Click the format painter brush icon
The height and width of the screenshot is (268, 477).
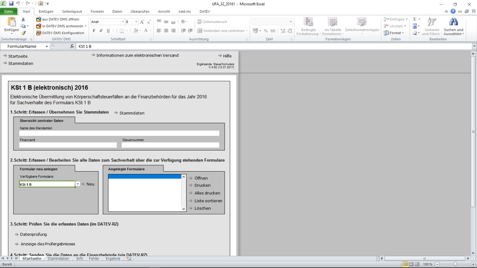pyautogui.click(x=23, y=32)
